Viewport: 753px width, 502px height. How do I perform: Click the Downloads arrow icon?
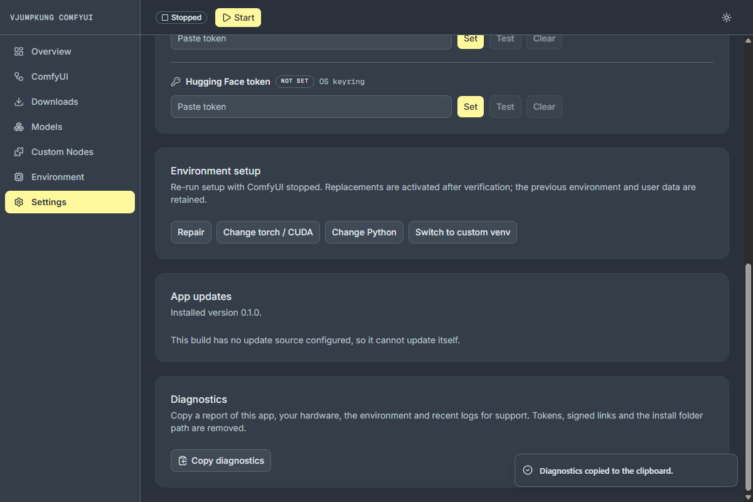coord(19,102)
